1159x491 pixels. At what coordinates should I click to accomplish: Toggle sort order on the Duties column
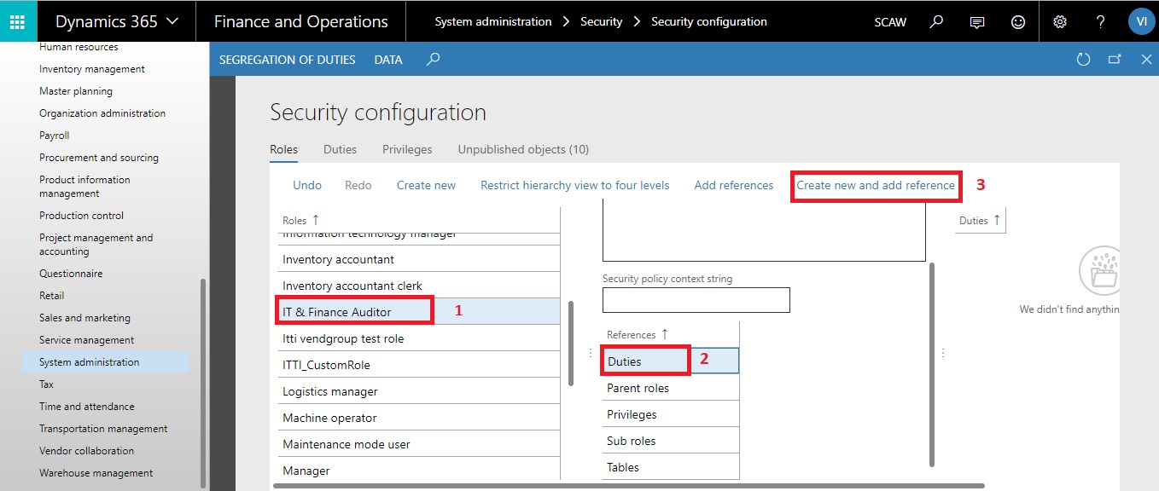pos(979,219)
